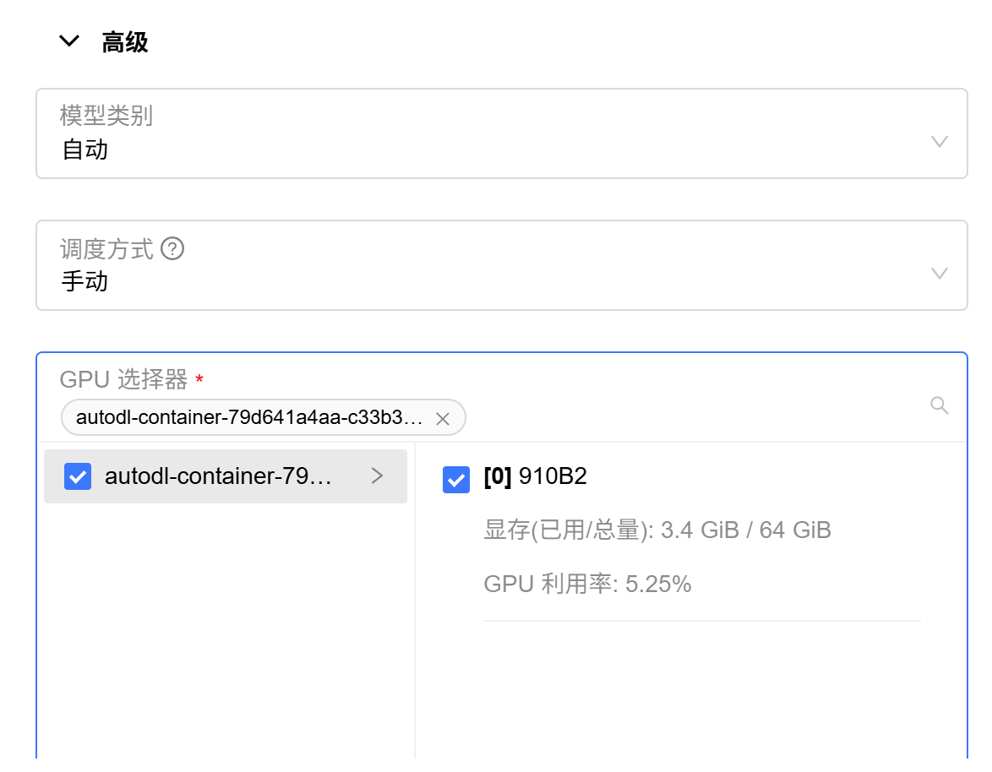Click the 显存(已用/总量) memory info line
Screen dimensions: 992x772
(657, 530)
